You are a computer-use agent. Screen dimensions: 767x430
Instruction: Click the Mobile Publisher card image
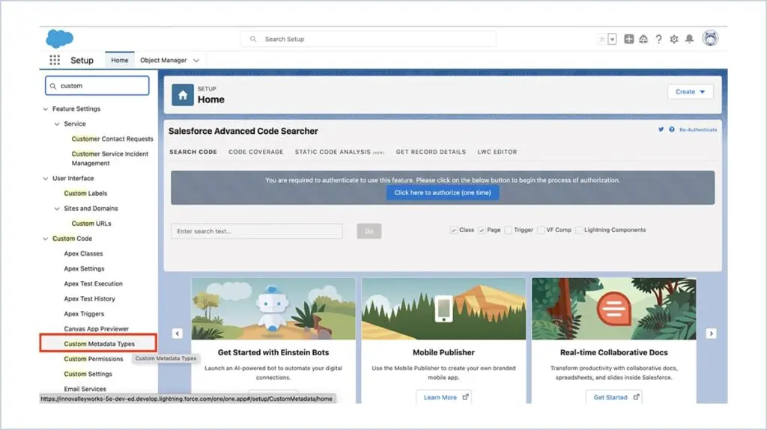click(443, 309)
